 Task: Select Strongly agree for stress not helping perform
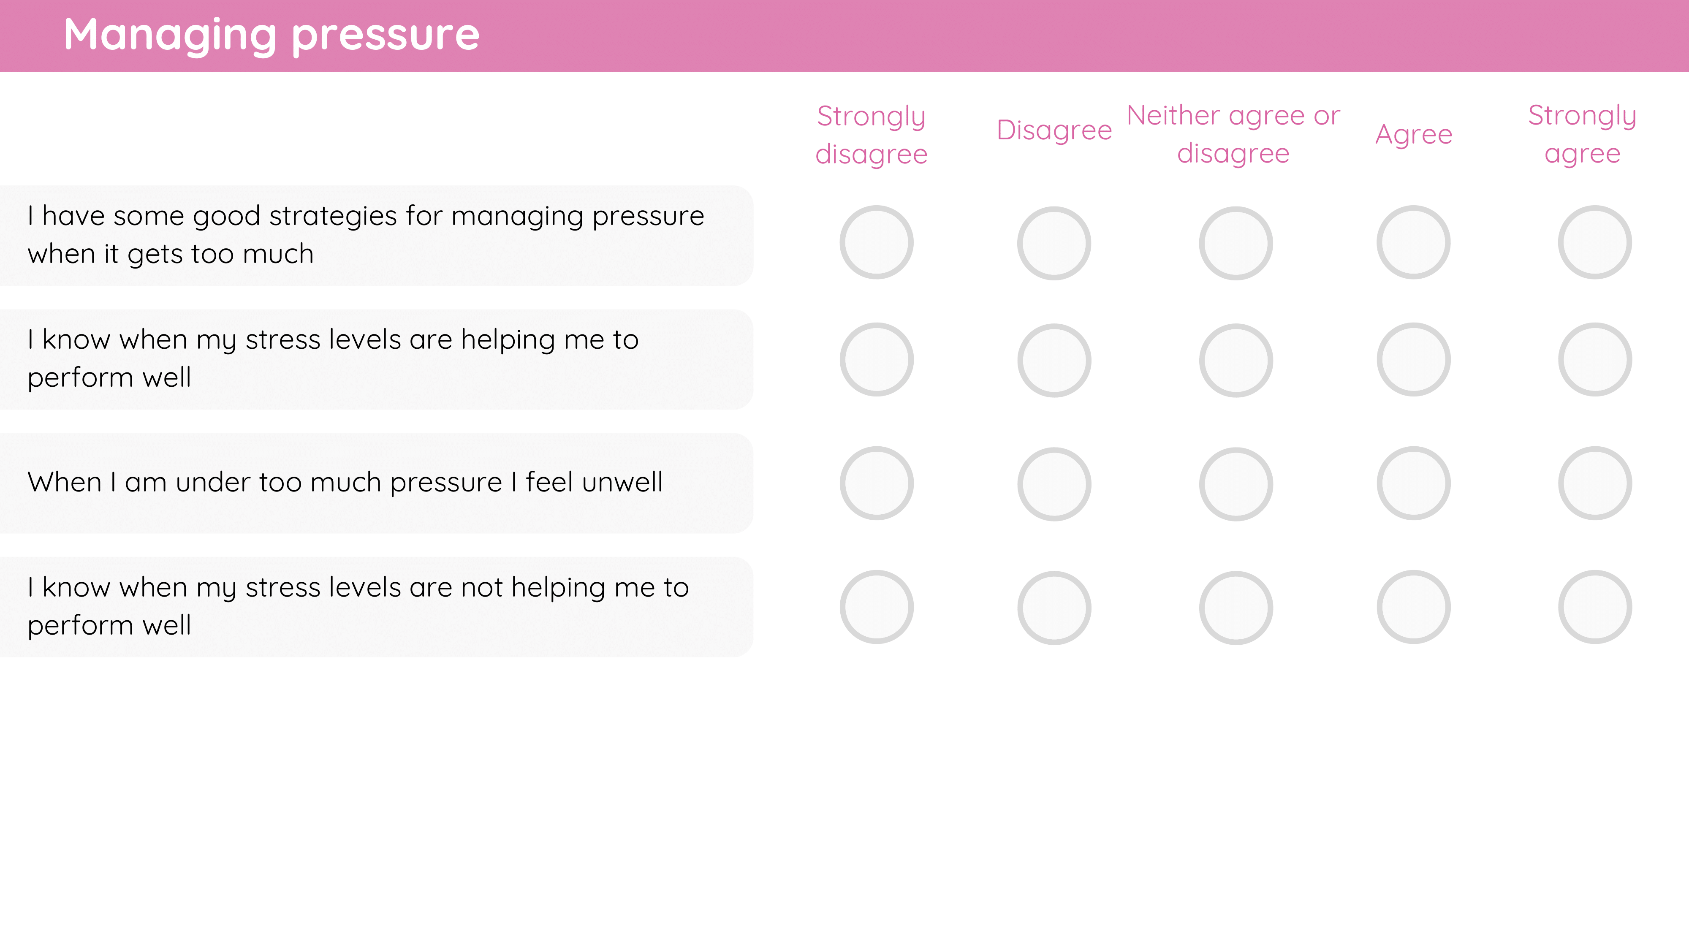(1595, 607)
